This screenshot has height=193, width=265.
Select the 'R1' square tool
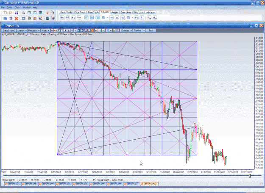(142, 17)
